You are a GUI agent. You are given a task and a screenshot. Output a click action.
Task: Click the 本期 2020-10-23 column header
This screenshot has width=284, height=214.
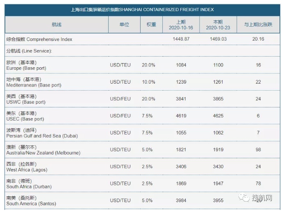218,25
